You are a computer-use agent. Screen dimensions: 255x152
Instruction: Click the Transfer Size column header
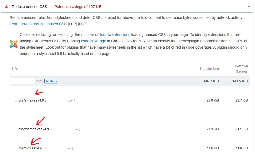[x=209, y=69]
